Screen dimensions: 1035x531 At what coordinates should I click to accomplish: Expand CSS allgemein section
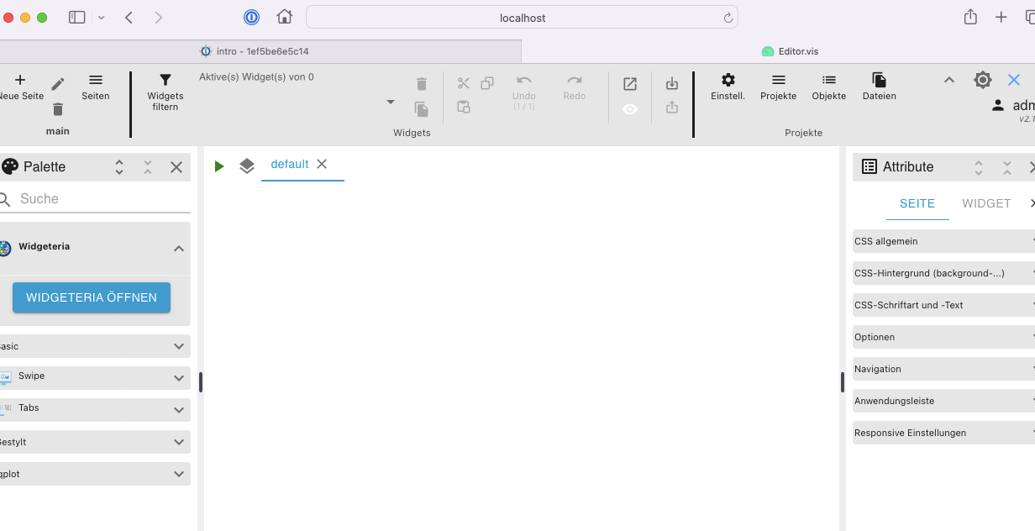943,241
